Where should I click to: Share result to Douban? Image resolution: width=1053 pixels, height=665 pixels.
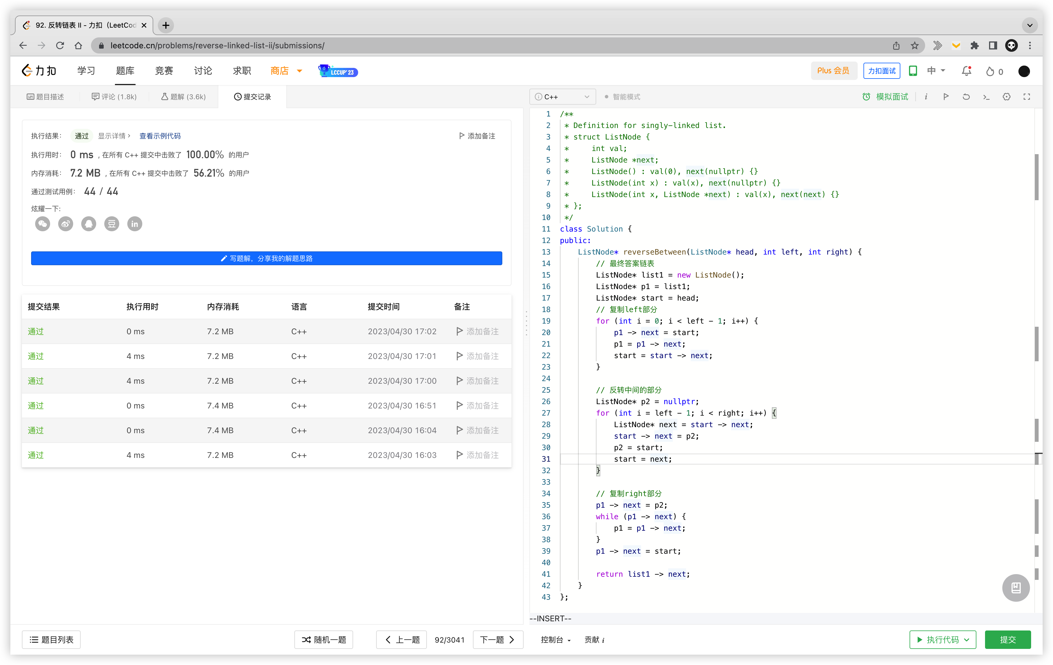tap(111, 224)
